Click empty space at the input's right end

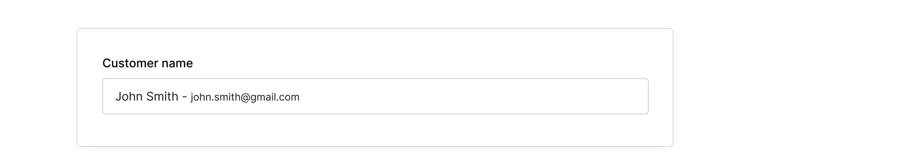tap(594, 96)
